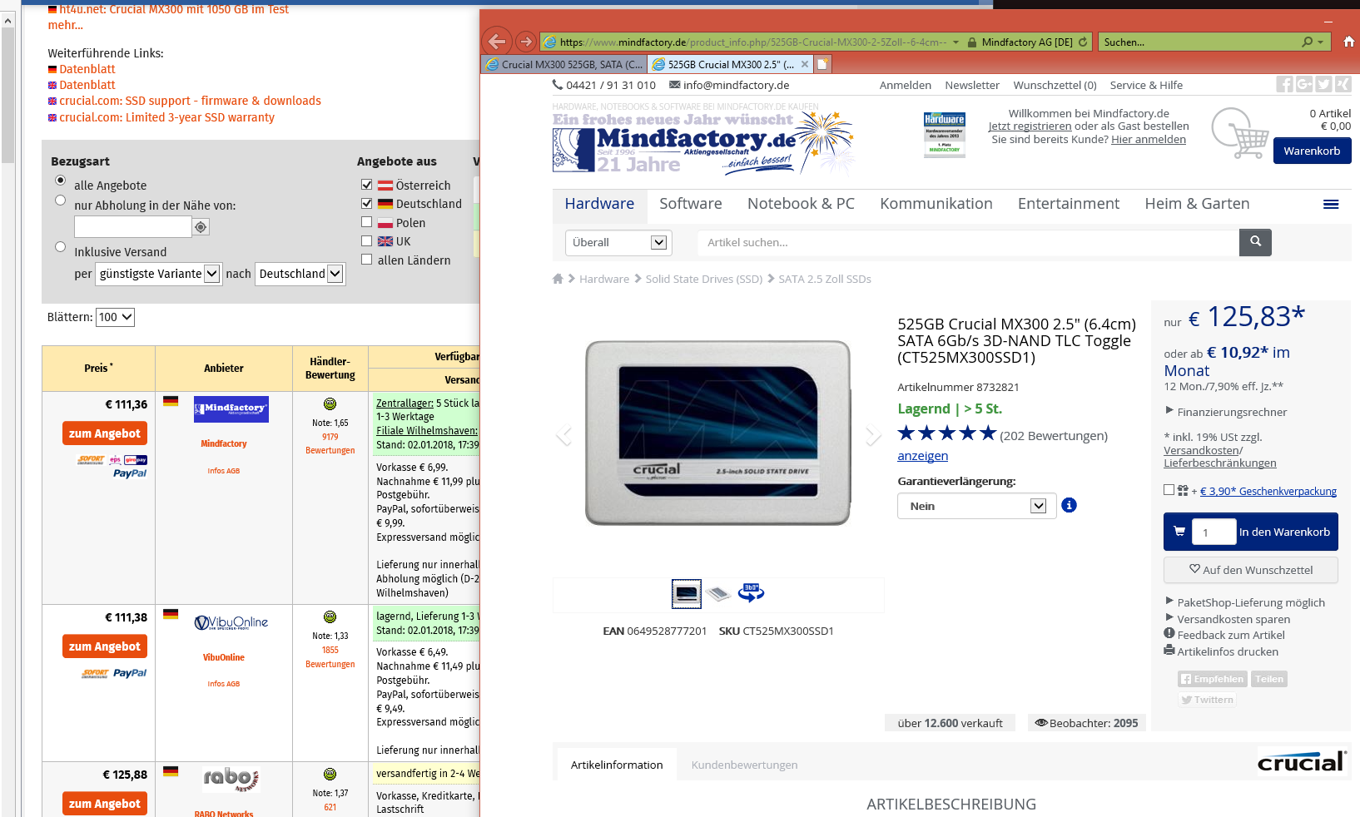Click 'Auf den Wunschzettel' button
Image resolution: width=1360 pixels, height=817 pixels.
tap(1250, 570)
